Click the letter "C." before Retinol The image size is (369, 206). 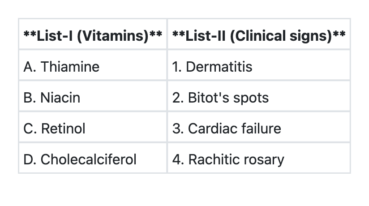coord(30,129)
